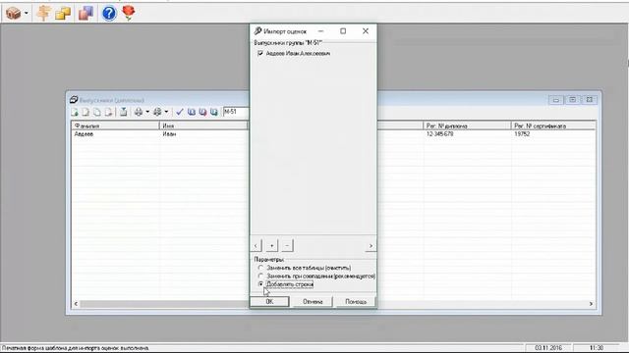Open help via blue question mark icon
629x353 pixels.
[109, 13]
